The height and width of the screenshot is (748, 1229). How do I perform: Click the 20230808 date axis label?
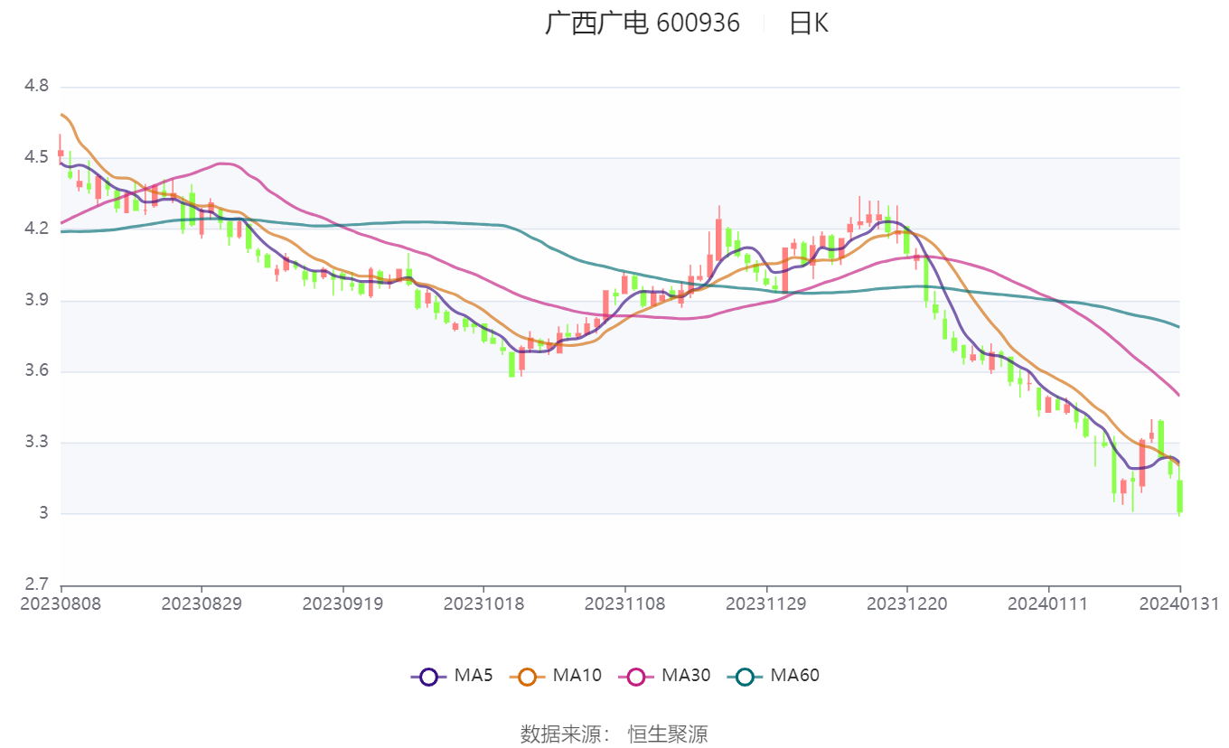[x=61, y=603]
